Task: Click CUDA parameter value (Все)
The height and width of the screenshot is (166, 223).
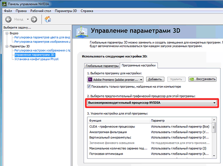Action: coord(180,127)
